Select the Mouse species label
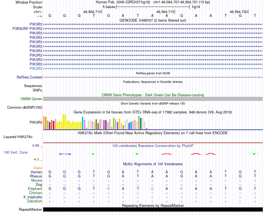Viewport: 263px width, 216px height. (37, 181)
